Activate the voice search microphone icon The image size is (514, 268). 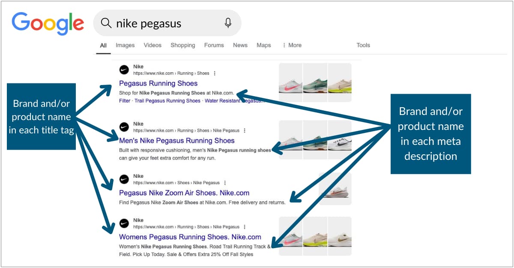(x=228, y=23)
